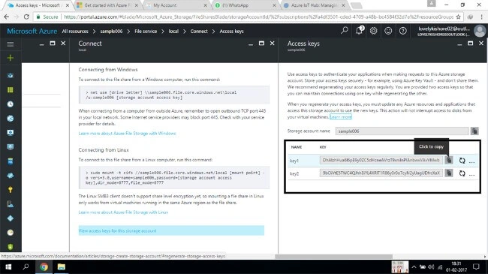The image size is (488, 274).
Task: Click the key1 key value field
Action: click(381, 160)
